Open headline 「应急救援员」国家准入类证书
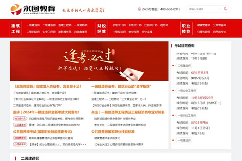 47,86
